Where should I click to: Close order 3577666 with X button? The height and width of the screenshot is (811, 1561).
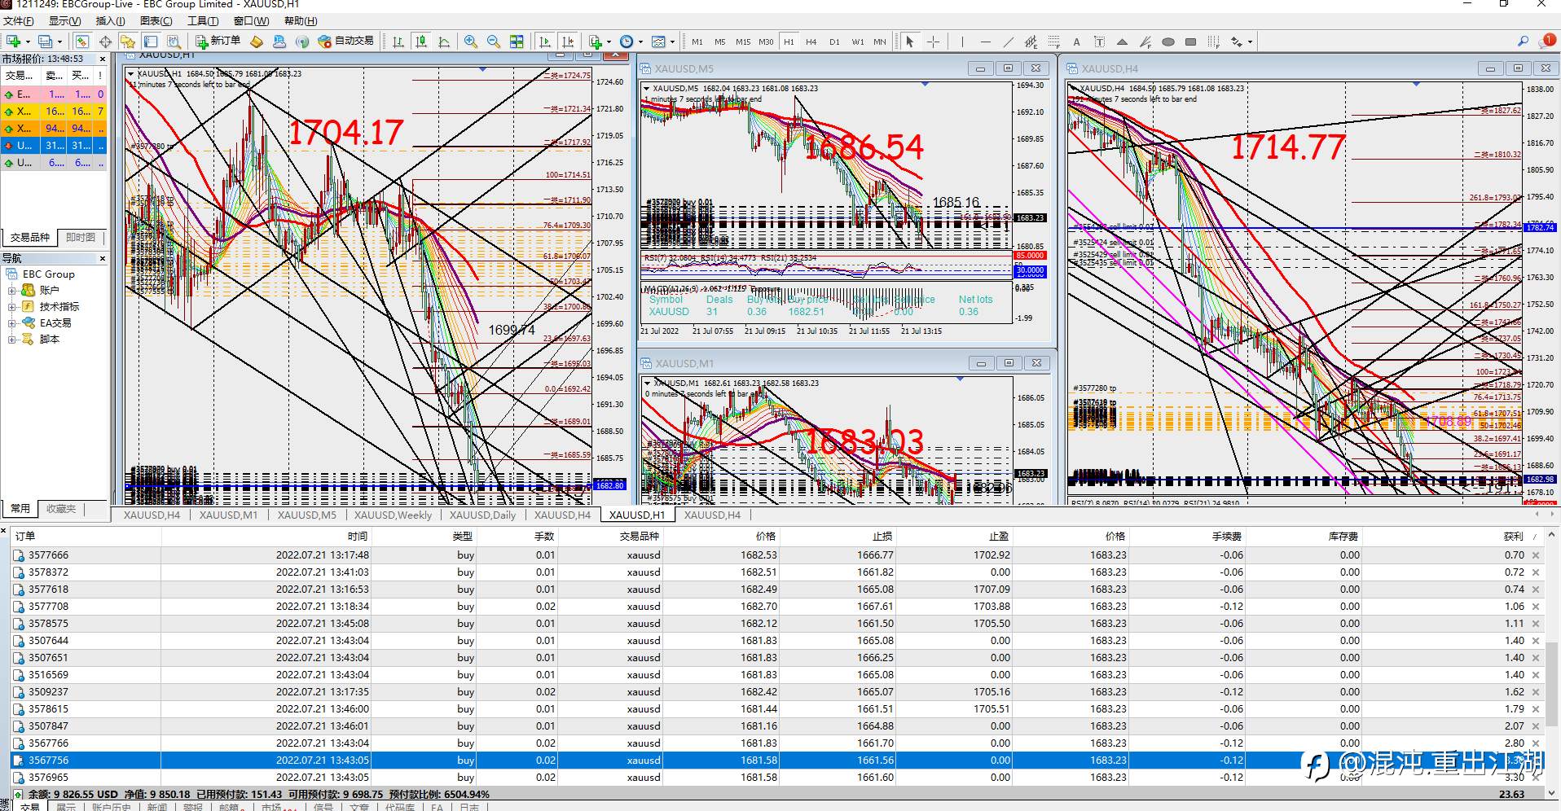coord(1536,555)
